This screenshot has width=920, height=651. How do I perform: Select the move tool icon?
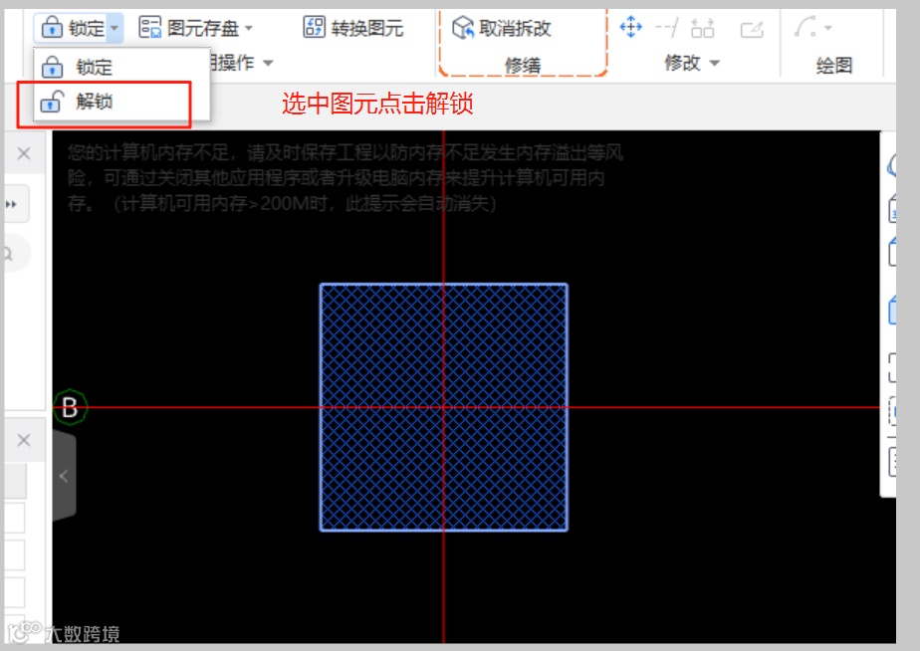[x=630, y=27]
